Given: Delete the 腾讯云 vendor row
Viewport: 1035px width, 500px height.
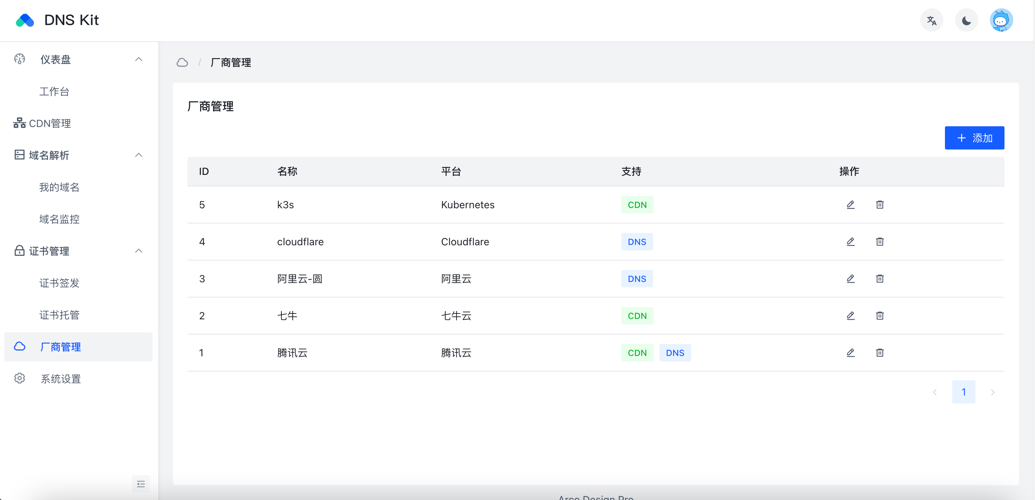Looking at the screenshot, I should coord(880,353).
